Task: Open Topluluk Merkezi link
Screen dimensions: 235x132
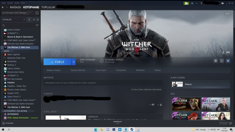Action: point(78,70)
